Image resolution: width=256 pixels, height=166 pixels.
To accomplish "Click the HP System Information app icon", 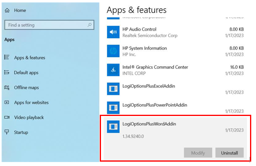I will click(113, 51).
